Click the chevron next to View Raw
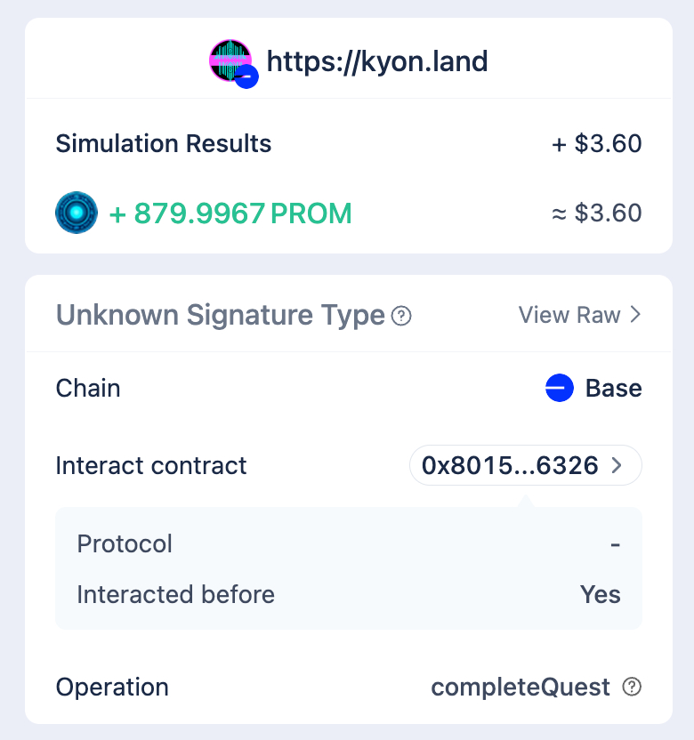The image size is (694, 740). point(635,315)
